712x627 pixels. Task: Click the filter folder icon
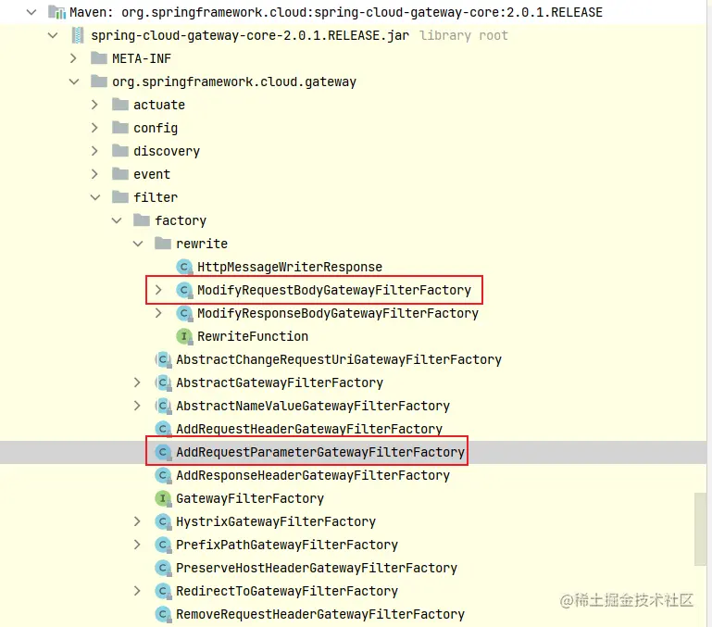pos(120,196)
